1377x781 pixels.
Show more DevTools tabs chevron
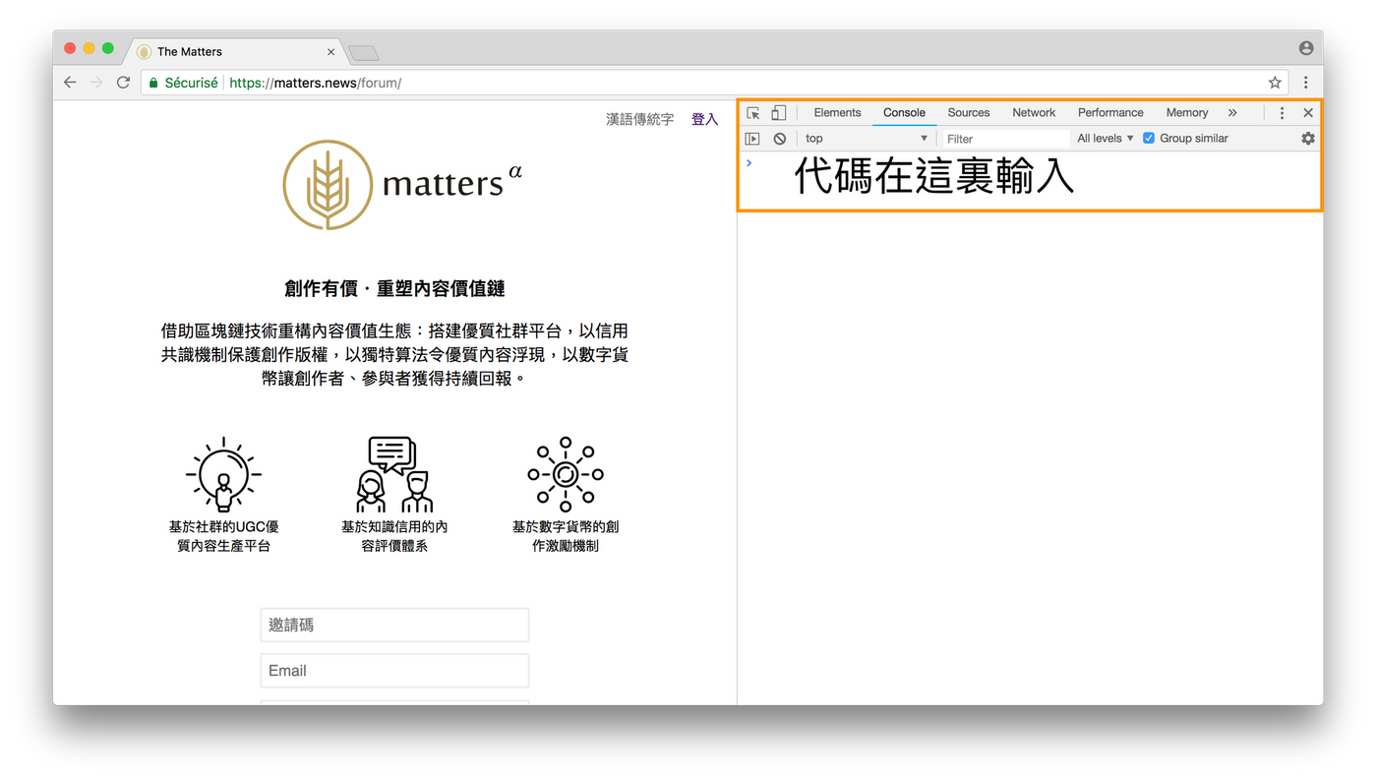[1232, 113]
